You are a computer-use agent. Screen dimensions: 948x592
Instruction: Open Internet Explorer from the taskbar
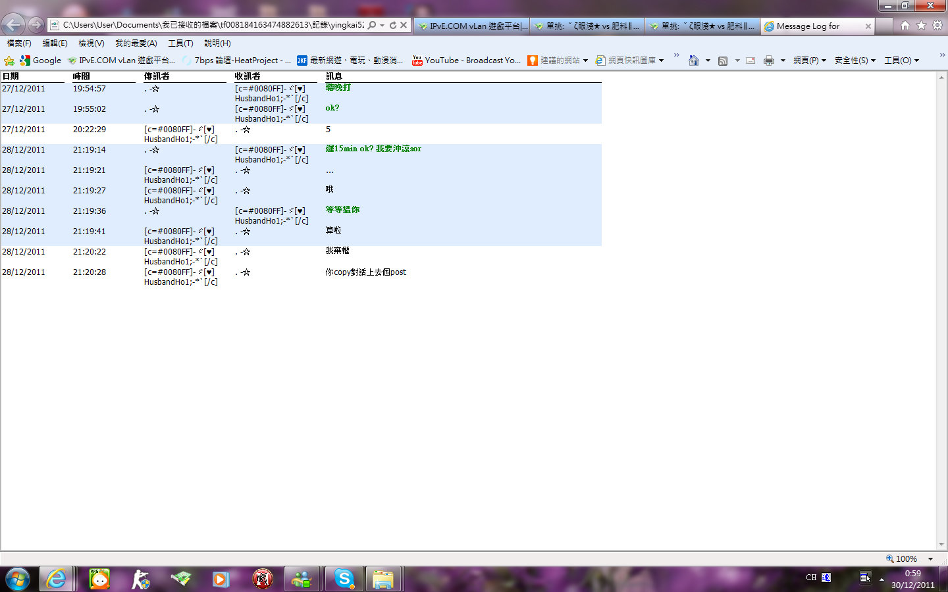tap(56, 580)
